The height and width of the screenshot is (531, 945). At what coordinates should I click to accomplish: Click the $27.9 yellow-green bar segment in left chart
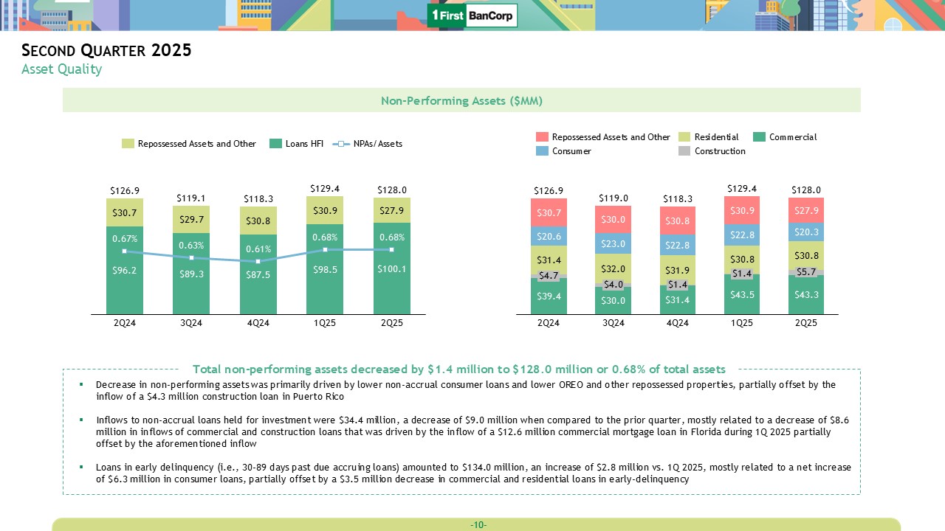click(391, 210)
